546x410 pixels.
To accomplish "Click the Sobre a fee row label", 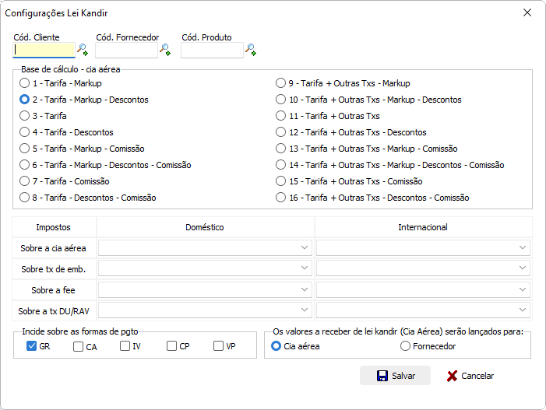I will pyautogui.click(x=53, y=290).
